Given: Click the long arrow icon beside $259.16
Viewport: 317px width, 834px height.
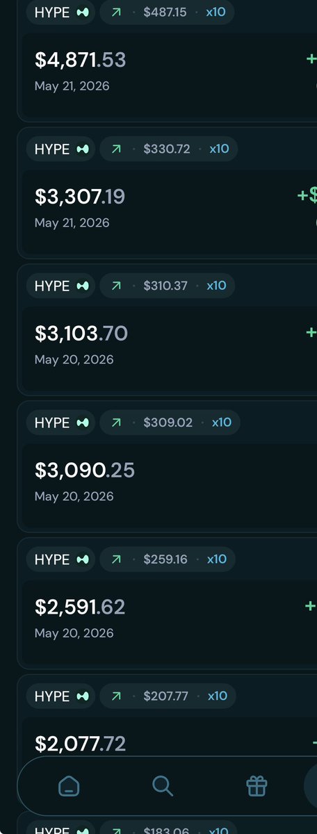Looking at the screenshot, I should click(116, 559).
